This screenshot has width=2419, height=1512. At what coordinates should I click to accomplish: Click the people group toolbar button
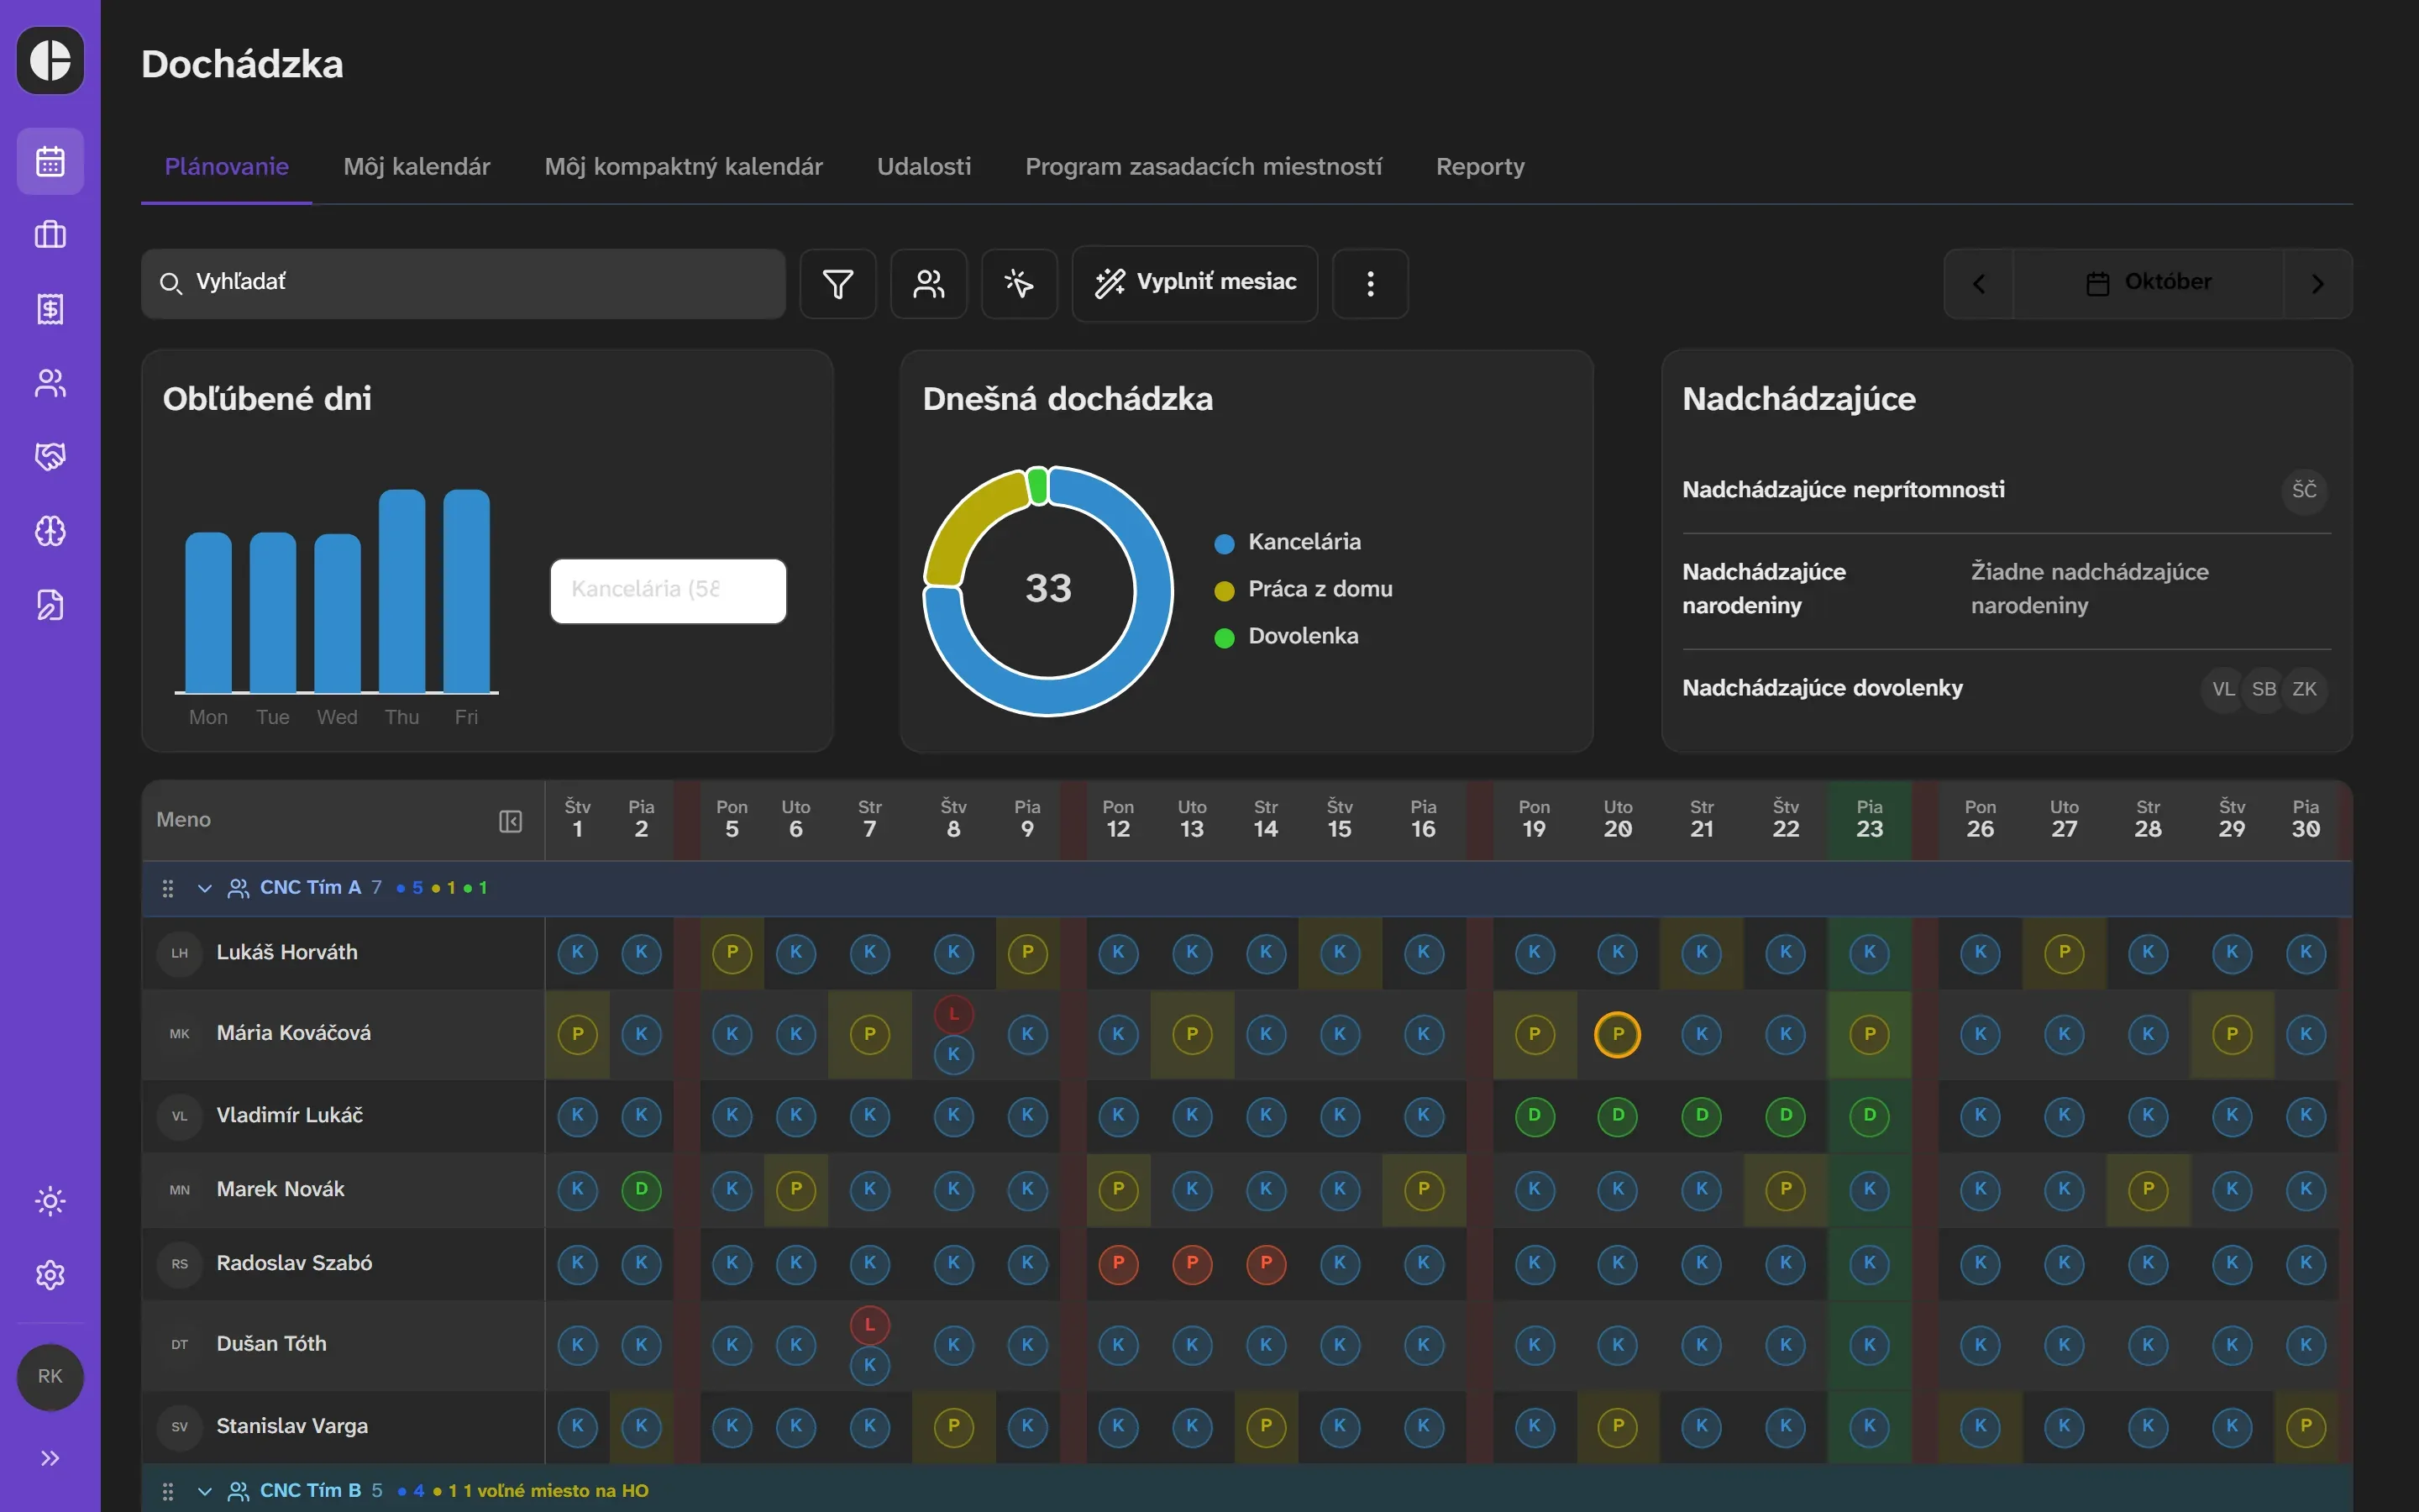[929, 284]
